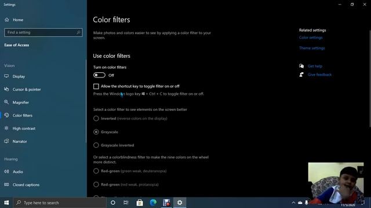The height and width of the screenshot is (208, 371).
Task: Show hidden system tray icons
Action: (293, 203)
